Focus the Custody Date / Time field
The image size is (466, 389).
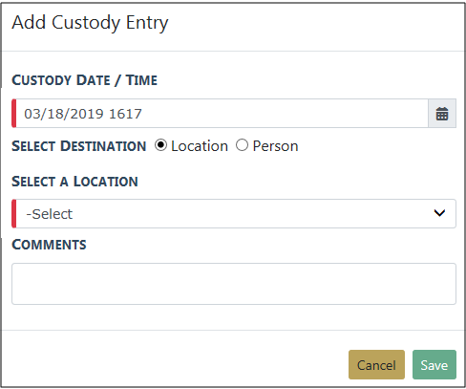[222, 114]
